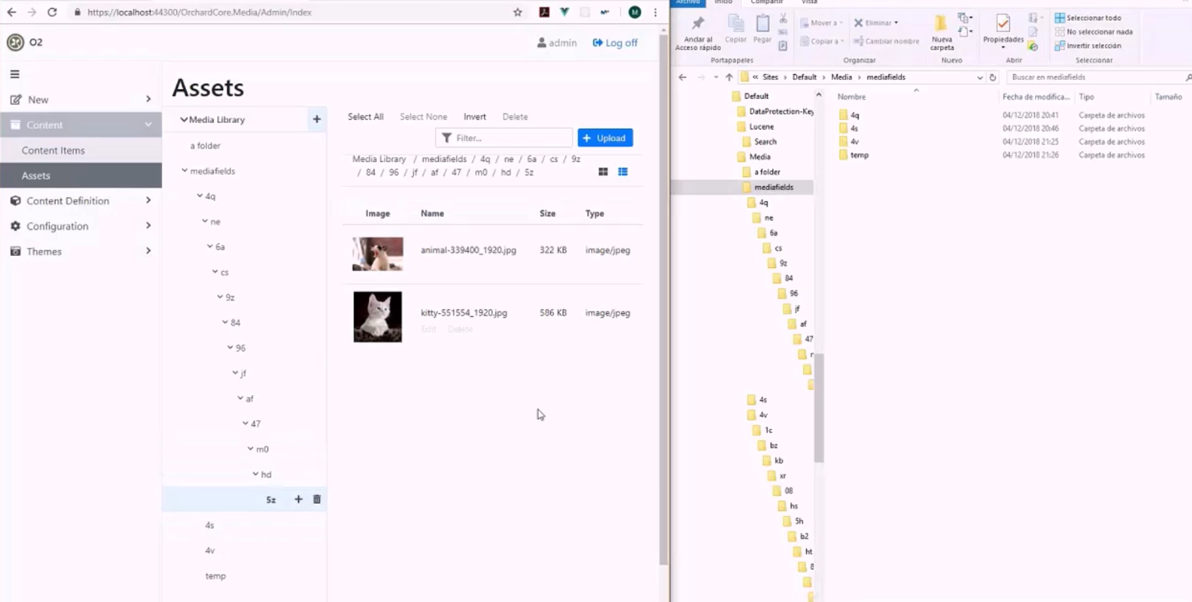This screenshot has width=1192, height=602.
Task: Click the Log off link
Action: (x=615, y=43)
